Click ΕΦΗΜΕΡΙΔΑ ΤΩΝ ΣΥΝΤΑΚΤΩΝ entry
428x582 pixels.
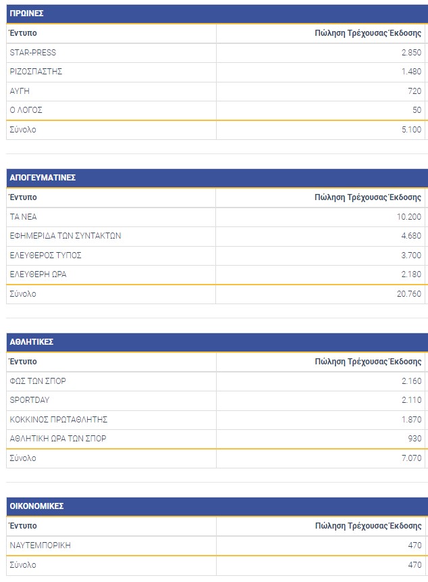65,236
